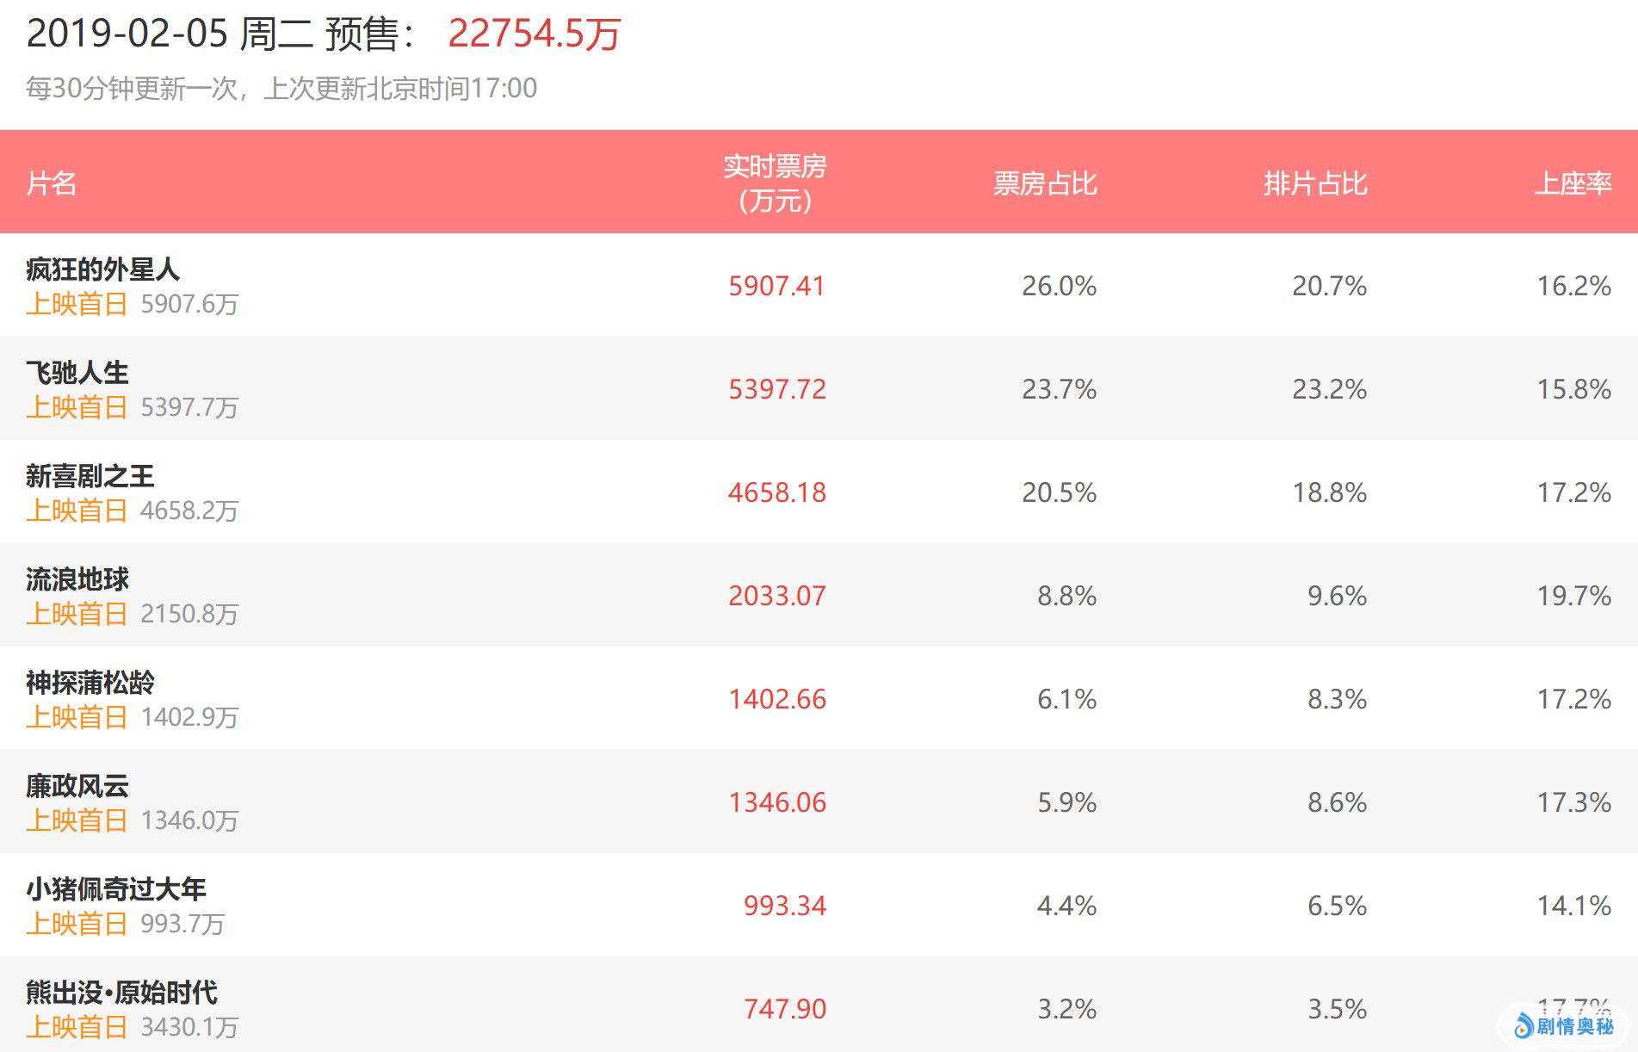
Task: Open the 熊出没·原始时代 movie title
Action: click(121, 993)
